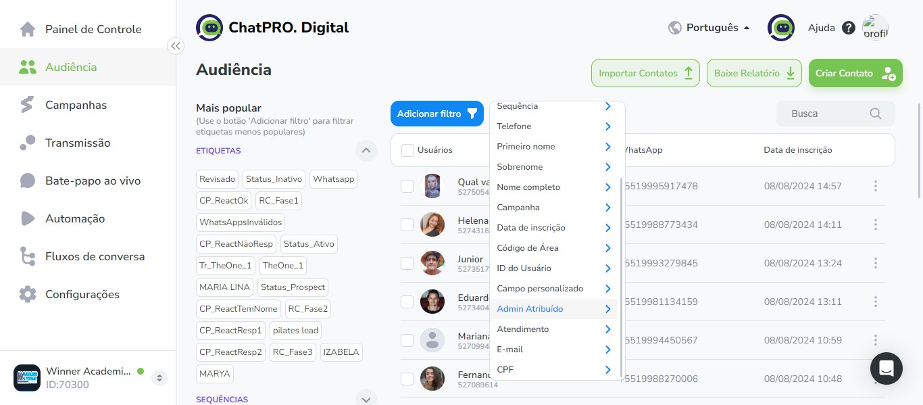The height and width of the screenshot is (405, 923).
Task: Click the Transmissão sidebar icon
Action: click(28, 143)
